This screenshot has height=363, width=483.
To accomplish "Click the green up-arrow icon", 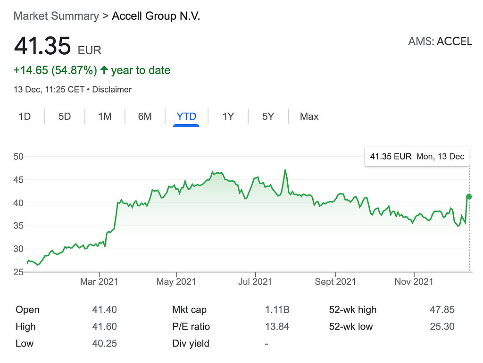I will 104,70.
